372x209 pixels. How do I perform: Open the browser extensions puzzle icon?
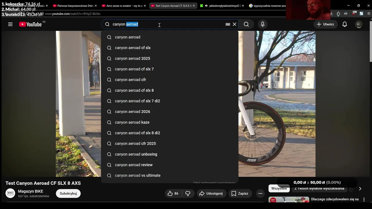(x=338, y=14)
